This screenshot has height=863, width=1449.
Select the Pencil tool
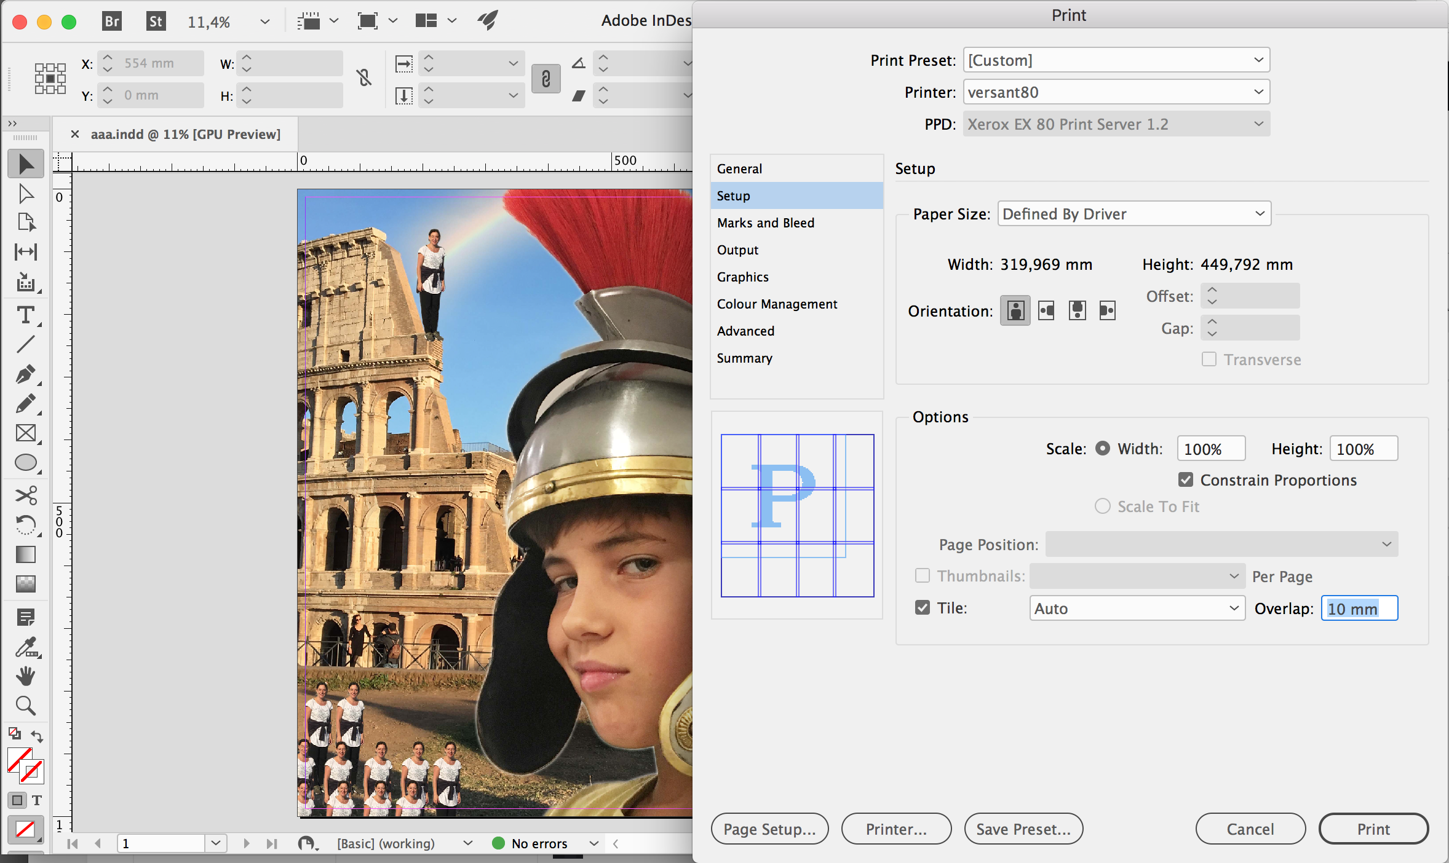tap(25, 404)
